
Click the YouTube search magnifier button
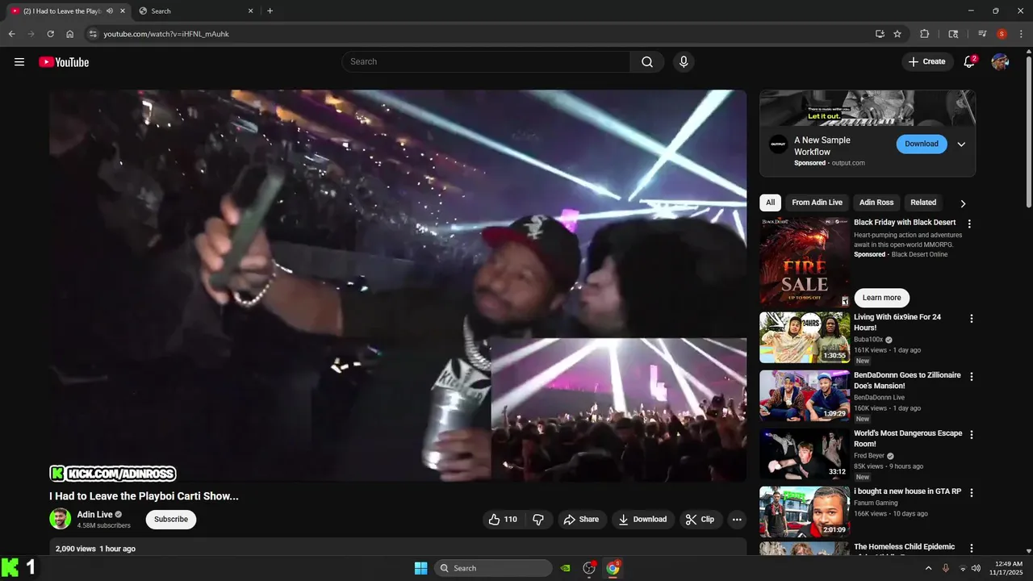click(647, 62)
